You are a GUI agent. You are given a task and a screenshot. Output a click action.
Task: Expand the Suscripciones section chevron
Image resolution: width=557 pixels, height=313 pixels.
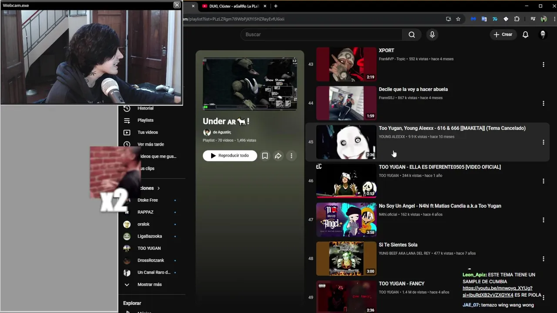158,188
